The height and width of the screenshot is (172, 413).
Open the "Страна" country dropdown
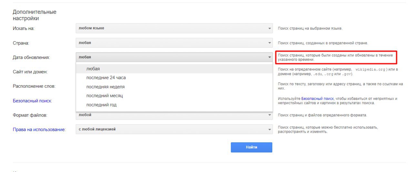coord(174,43)
